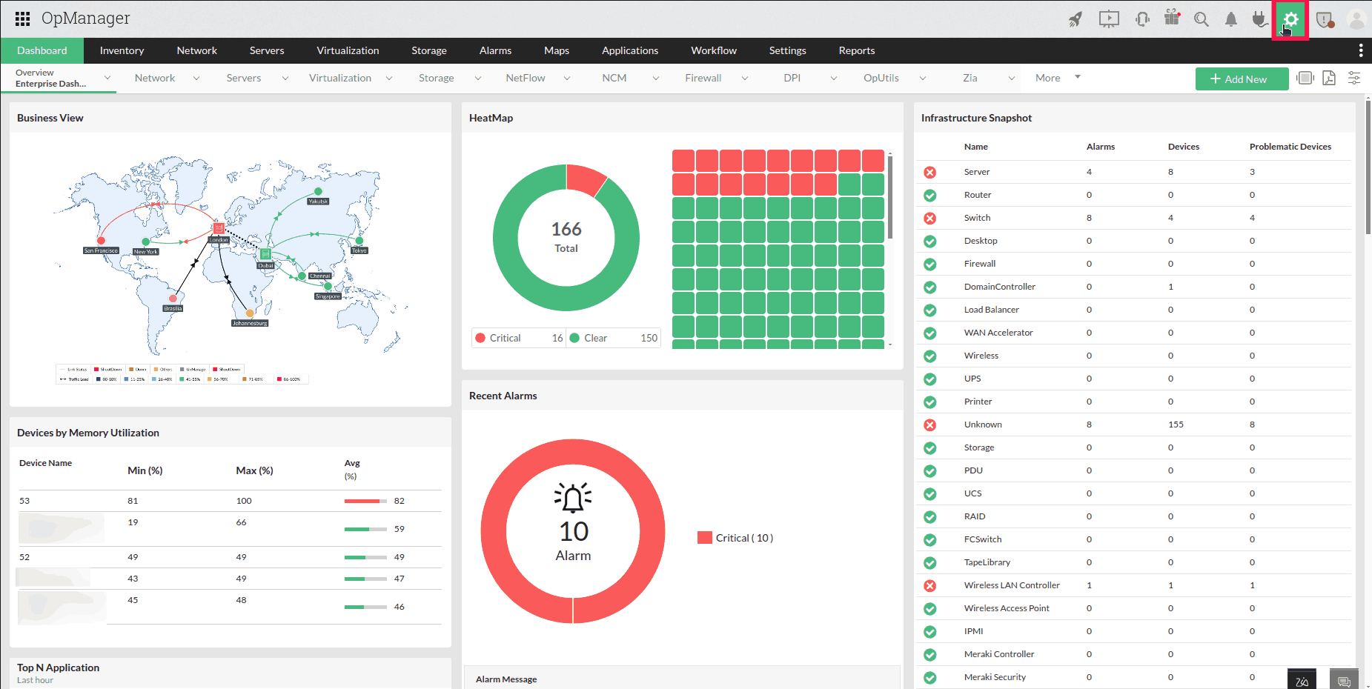Click the power plug icon

[x=1259, y=19]
